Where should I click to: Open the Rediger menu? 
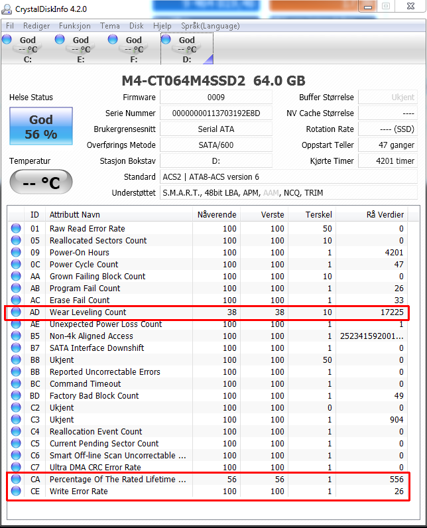(36, 26)
